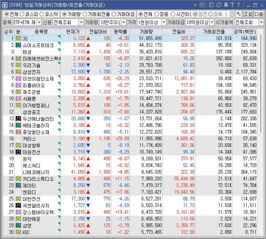Sort by the 전일비 column header
Viewport: 266px width, 239px height.
click(x=179, y=32)
